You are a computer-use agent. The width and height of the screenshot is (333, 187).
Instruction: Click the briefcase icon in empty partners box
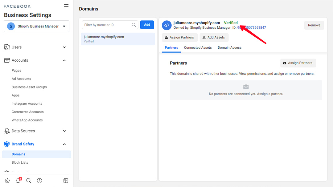click(246, 87)
